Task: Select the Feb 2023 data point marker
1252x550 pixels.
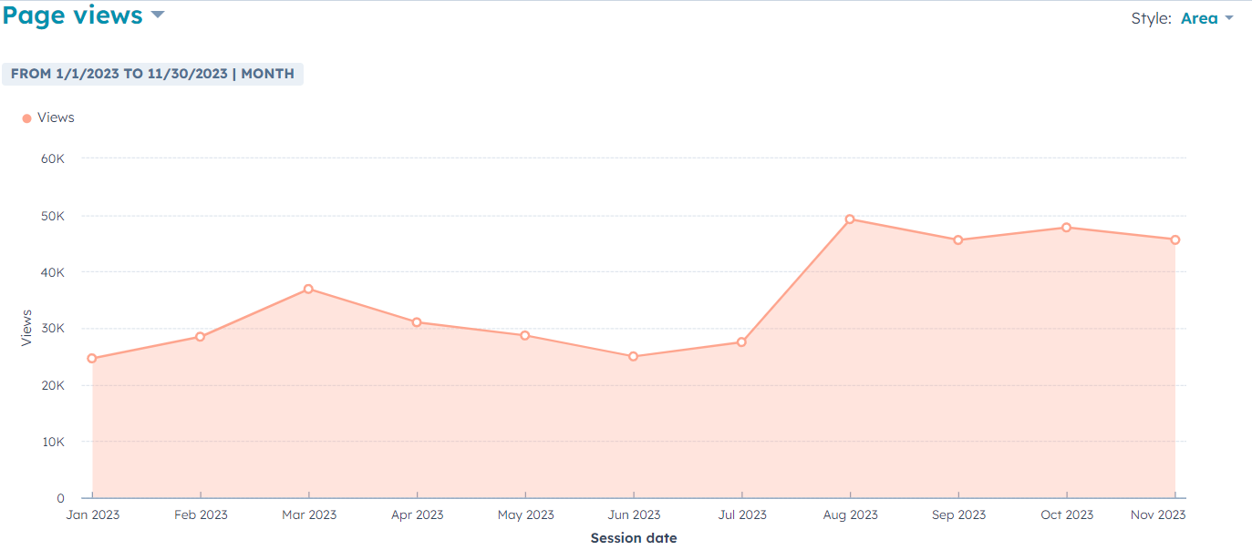Action: [200, 337]
